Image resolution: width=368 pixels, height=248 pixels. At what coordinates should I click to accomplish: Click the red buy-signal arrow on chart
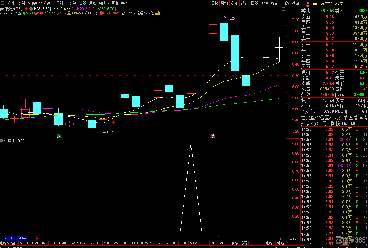pos(114,123)
